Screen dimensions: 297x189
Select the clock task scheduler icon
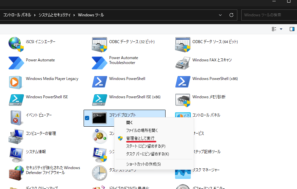[x=99, y=173]
